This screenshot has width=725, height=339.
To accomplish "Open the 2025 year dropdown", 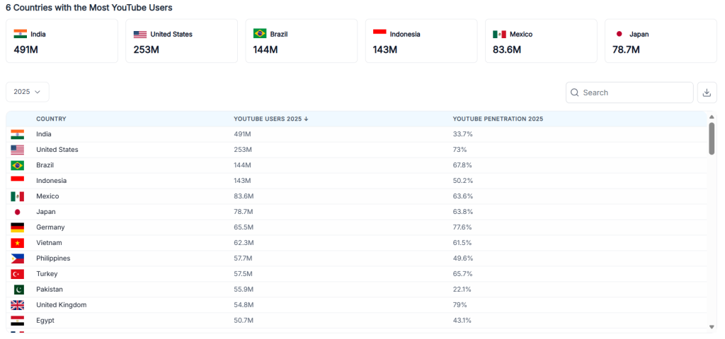I will 28,92.
